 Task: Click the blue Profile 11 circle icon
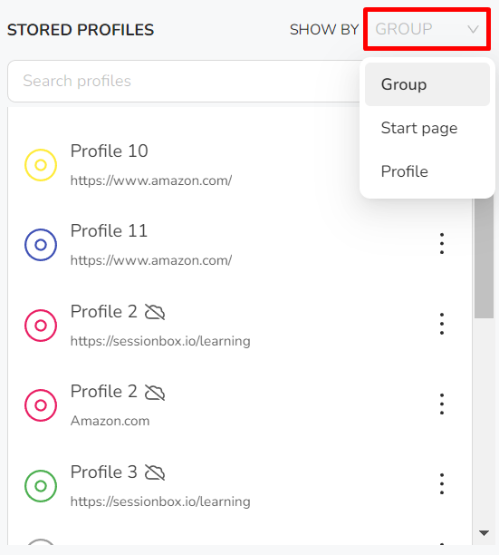click(41, 245)
